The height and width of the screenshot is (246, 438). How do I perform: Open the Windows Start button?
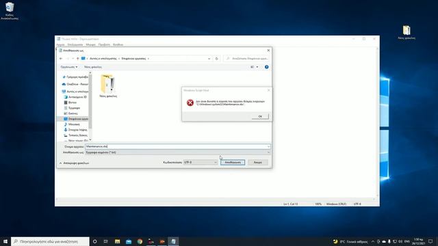point(5,241)
